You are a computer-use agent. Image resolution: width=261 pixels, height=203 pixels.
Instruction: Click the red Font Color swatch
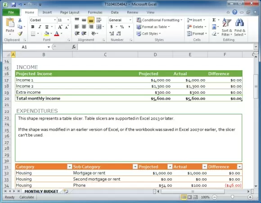click(x=57, y=34)
